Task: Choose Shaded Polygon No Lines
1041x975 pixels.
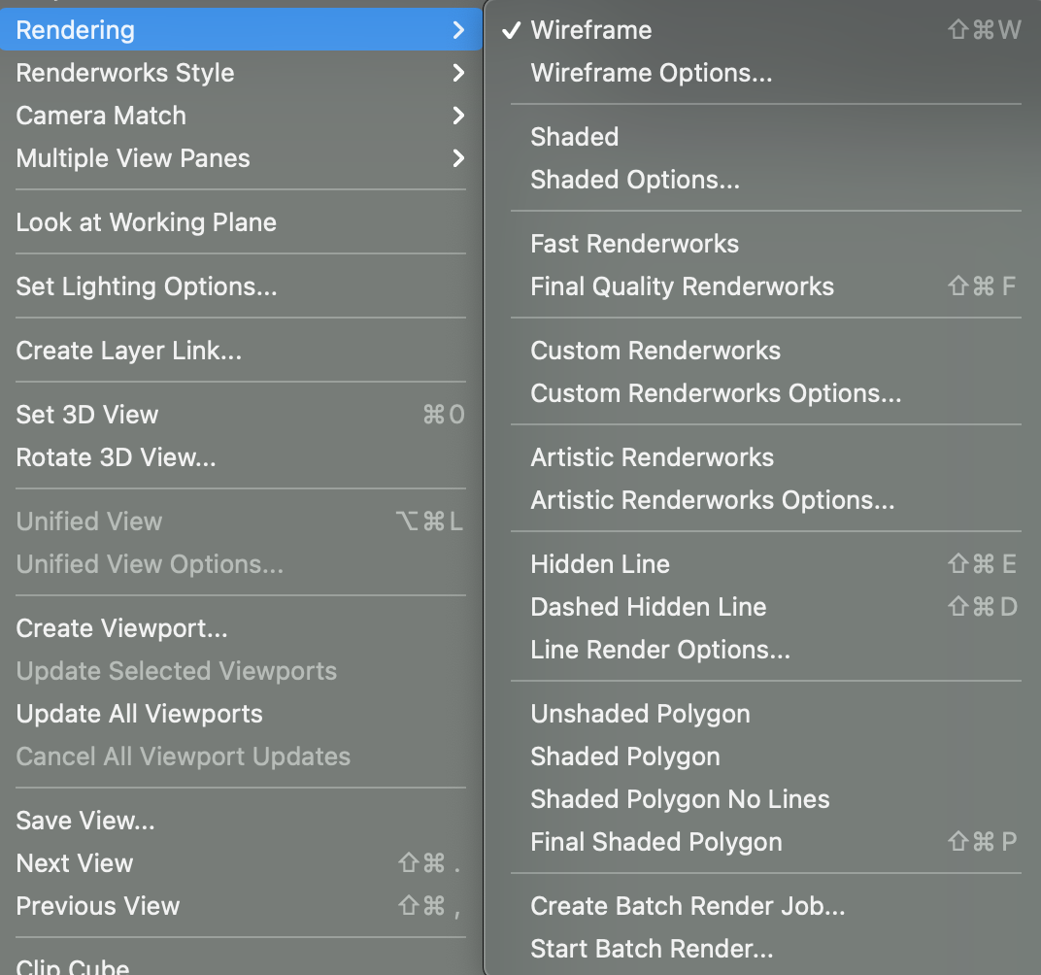Action: click(680, 799)
